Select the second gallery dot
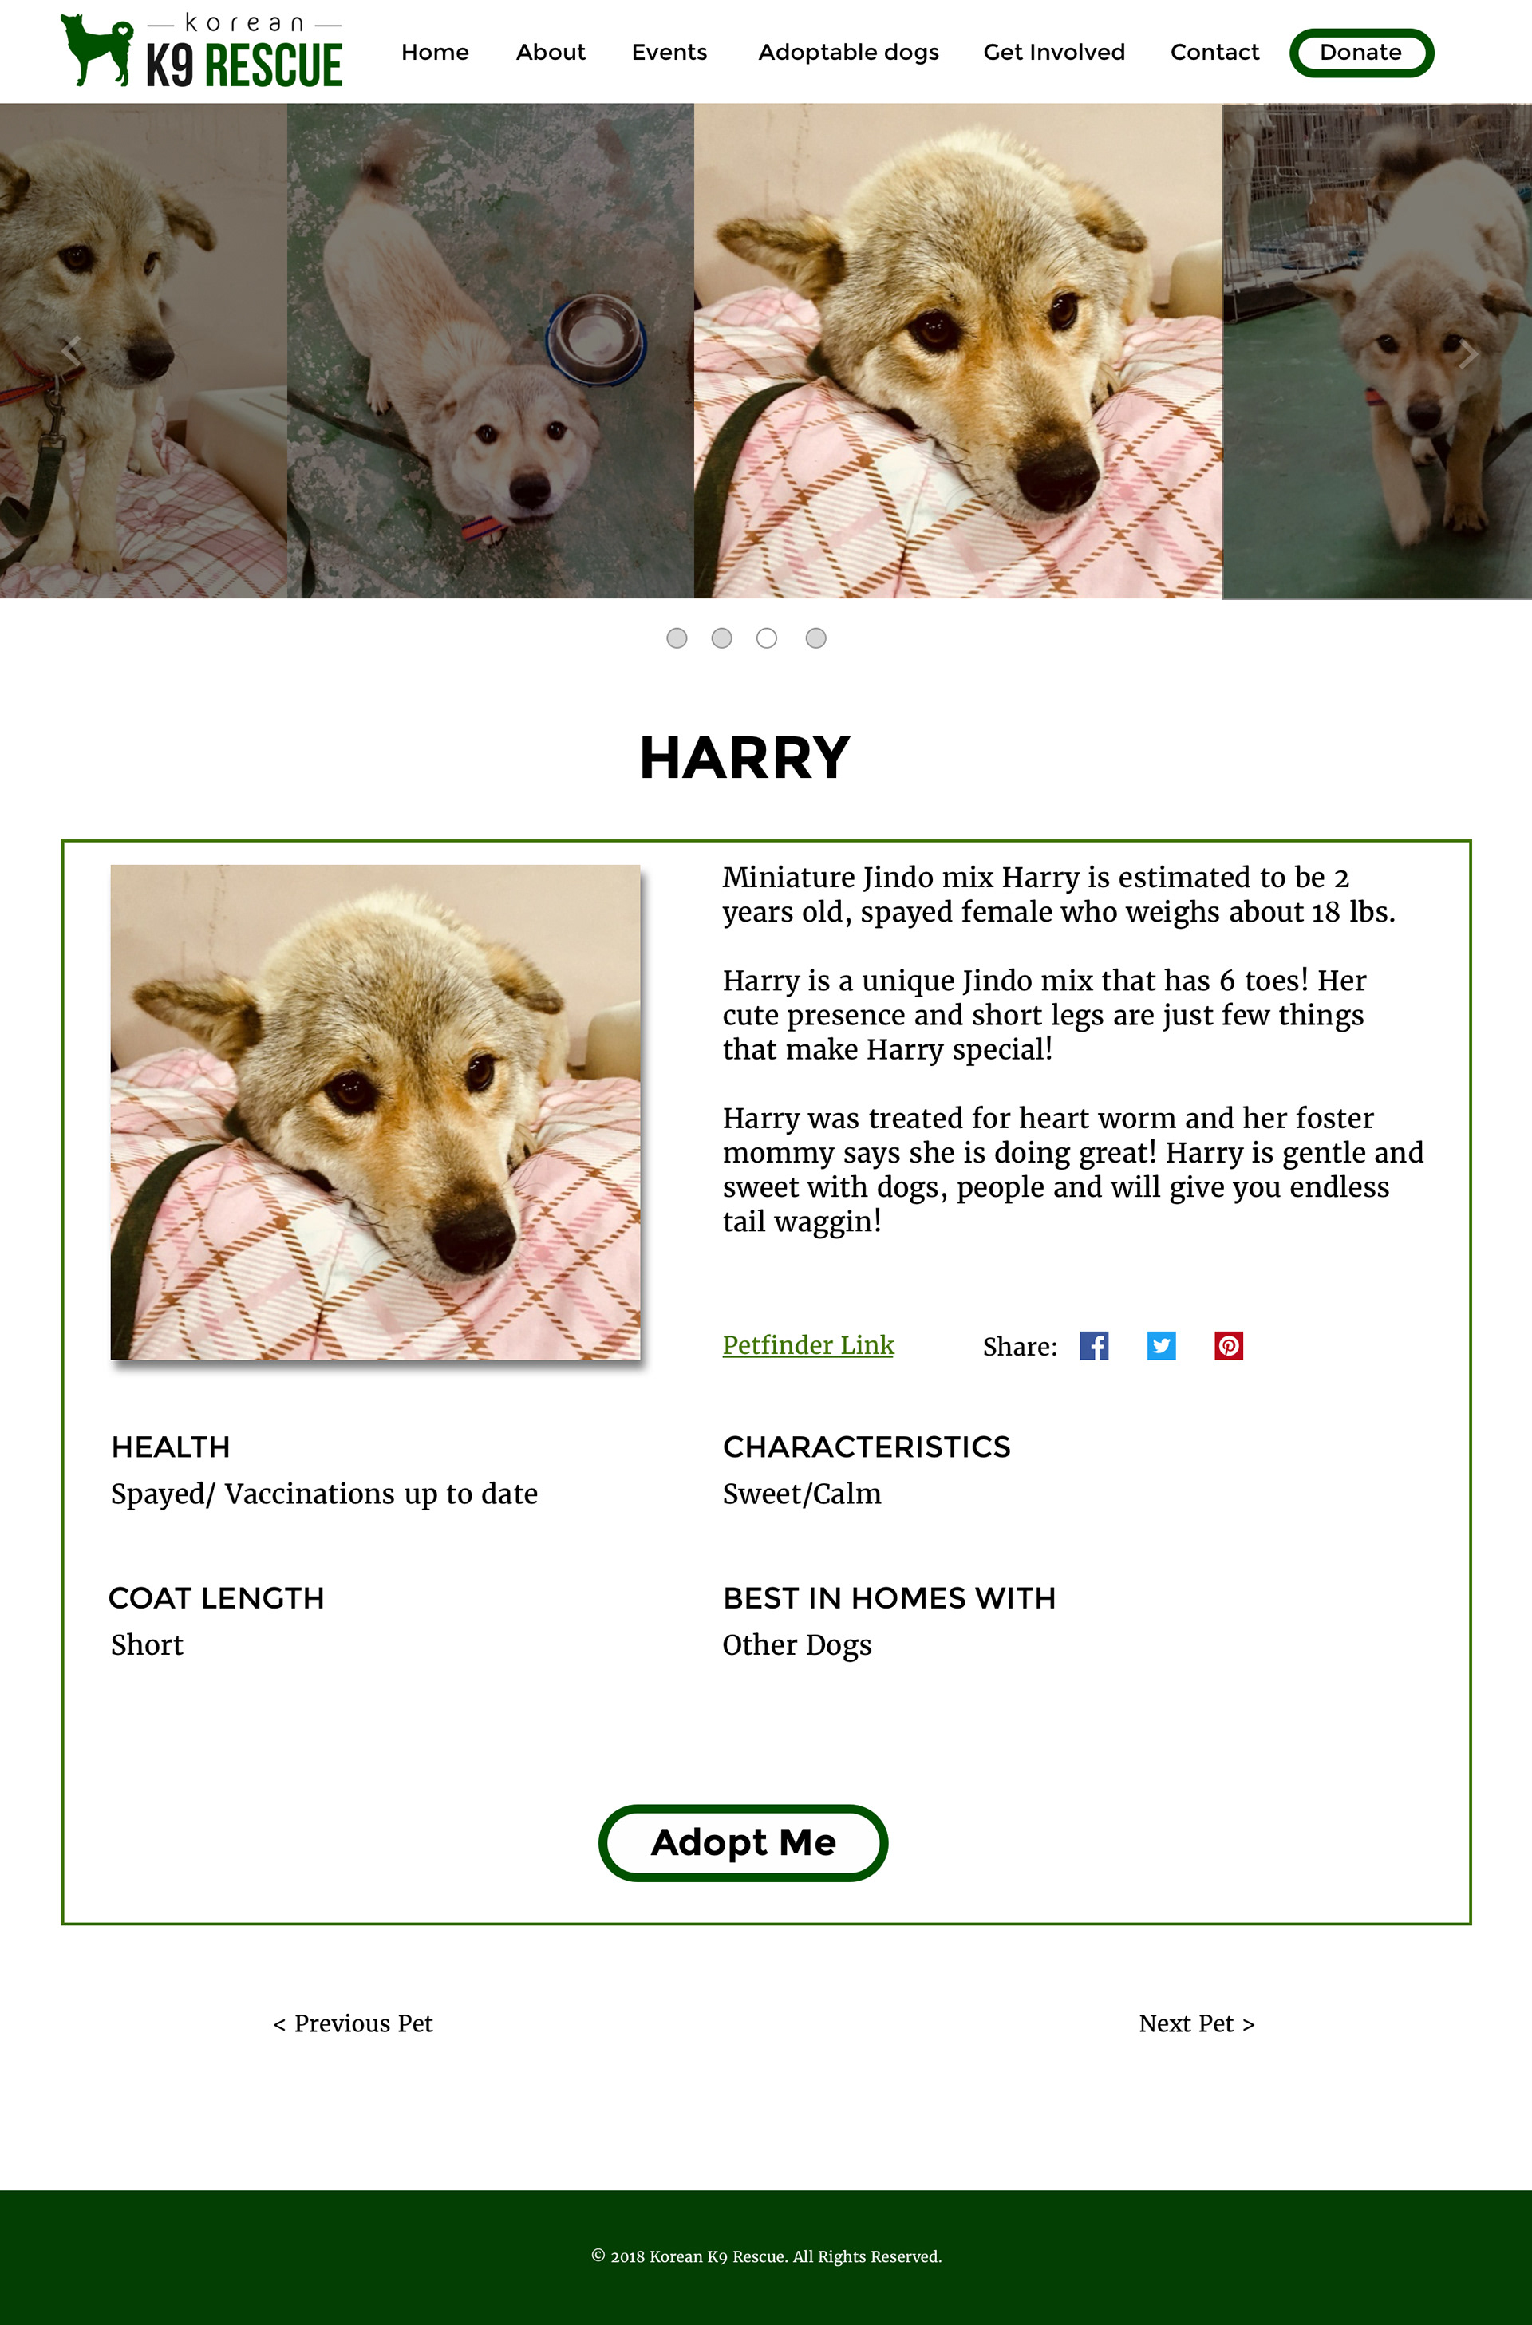 pos(721,638)
